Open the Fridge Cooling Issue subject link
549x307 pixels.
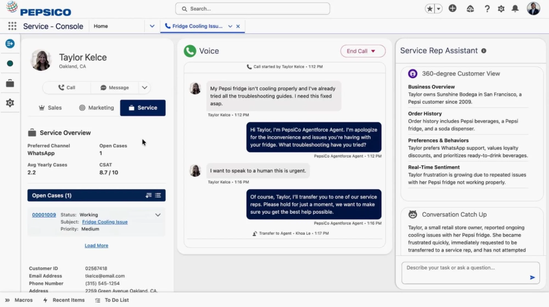pos(105,222)
